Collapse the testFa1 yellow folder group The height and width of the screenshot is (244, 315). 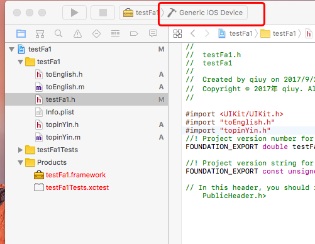[x=20, y=62]
